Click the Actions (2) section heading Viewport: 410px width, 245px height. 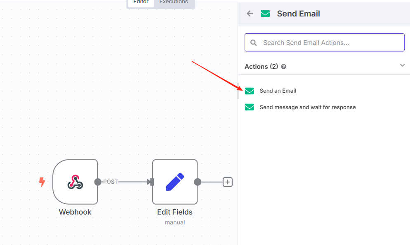click(261, 67)
